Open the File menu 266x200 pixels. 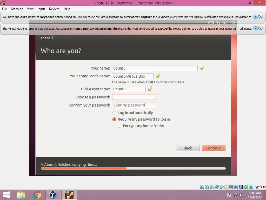4,9
